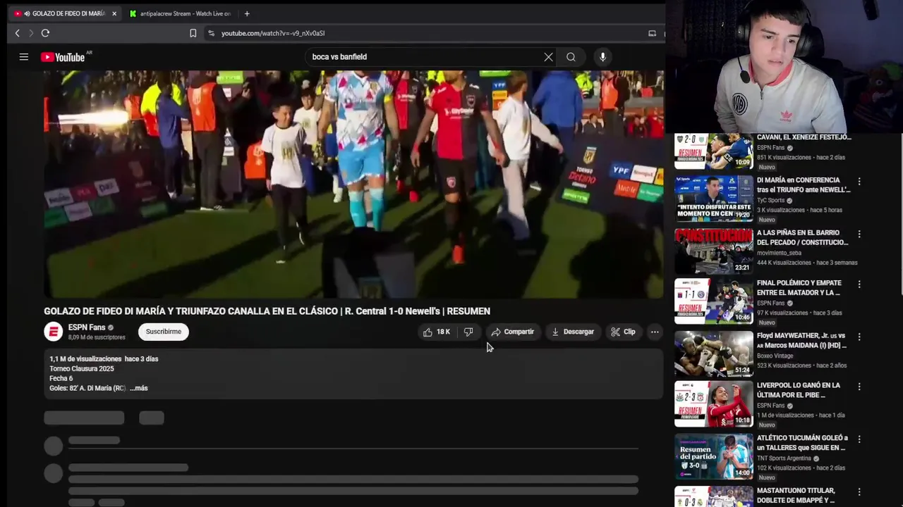This screenshot has width=903, height=507.
Task: Click the 'Torneo Clausura 2025' description line
Action: 81,369
